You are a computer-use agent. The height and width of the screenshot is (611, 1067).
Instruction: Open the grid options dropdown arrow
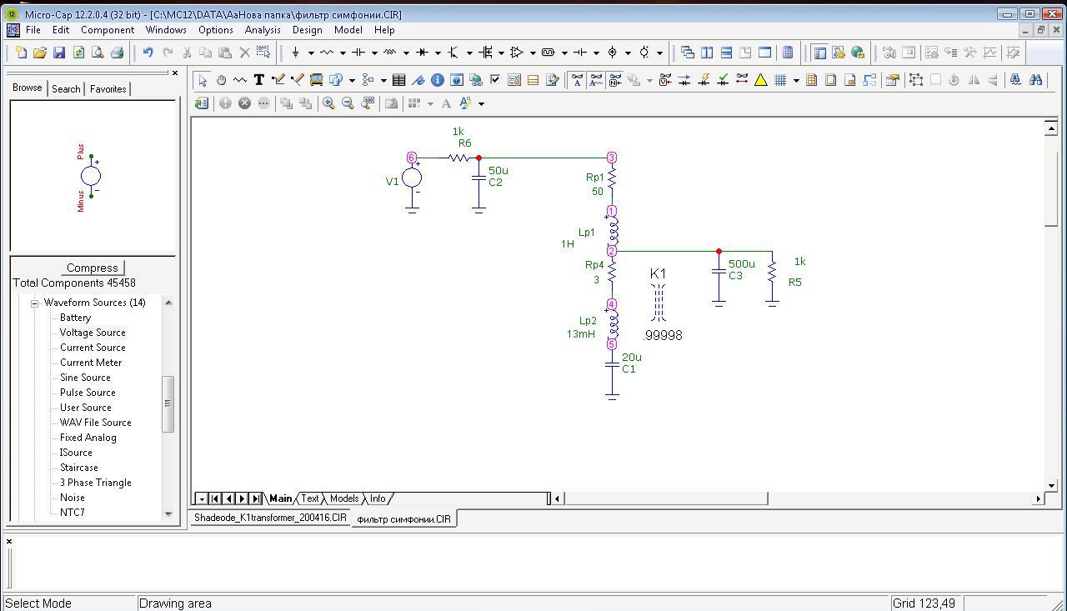(x=796, y=80)
